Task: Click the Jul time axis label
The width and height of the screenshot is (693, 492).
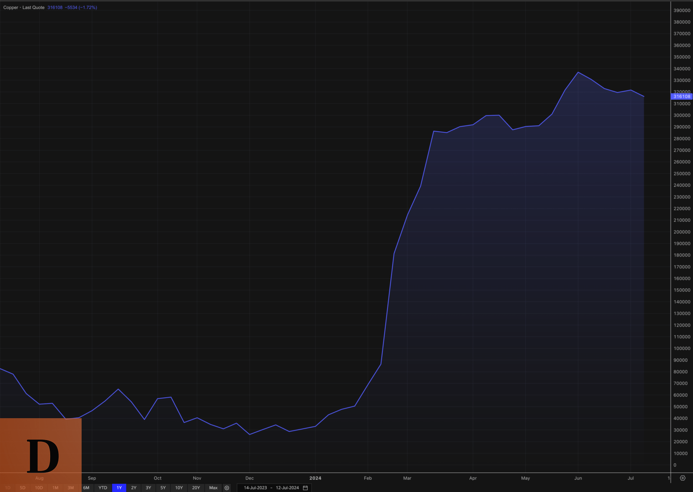Action: click(631, 478)
